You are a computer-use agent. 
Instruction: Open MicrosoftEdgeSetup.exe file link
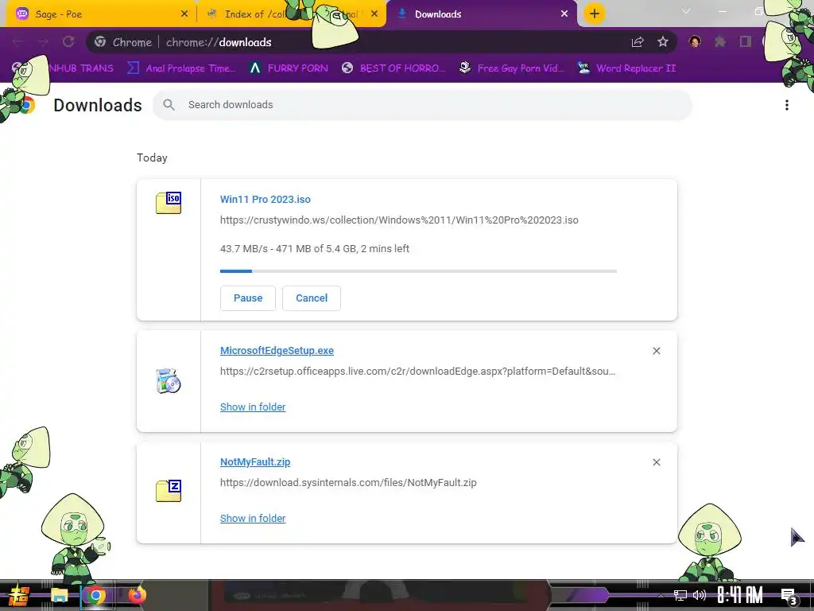coord(277,351)
